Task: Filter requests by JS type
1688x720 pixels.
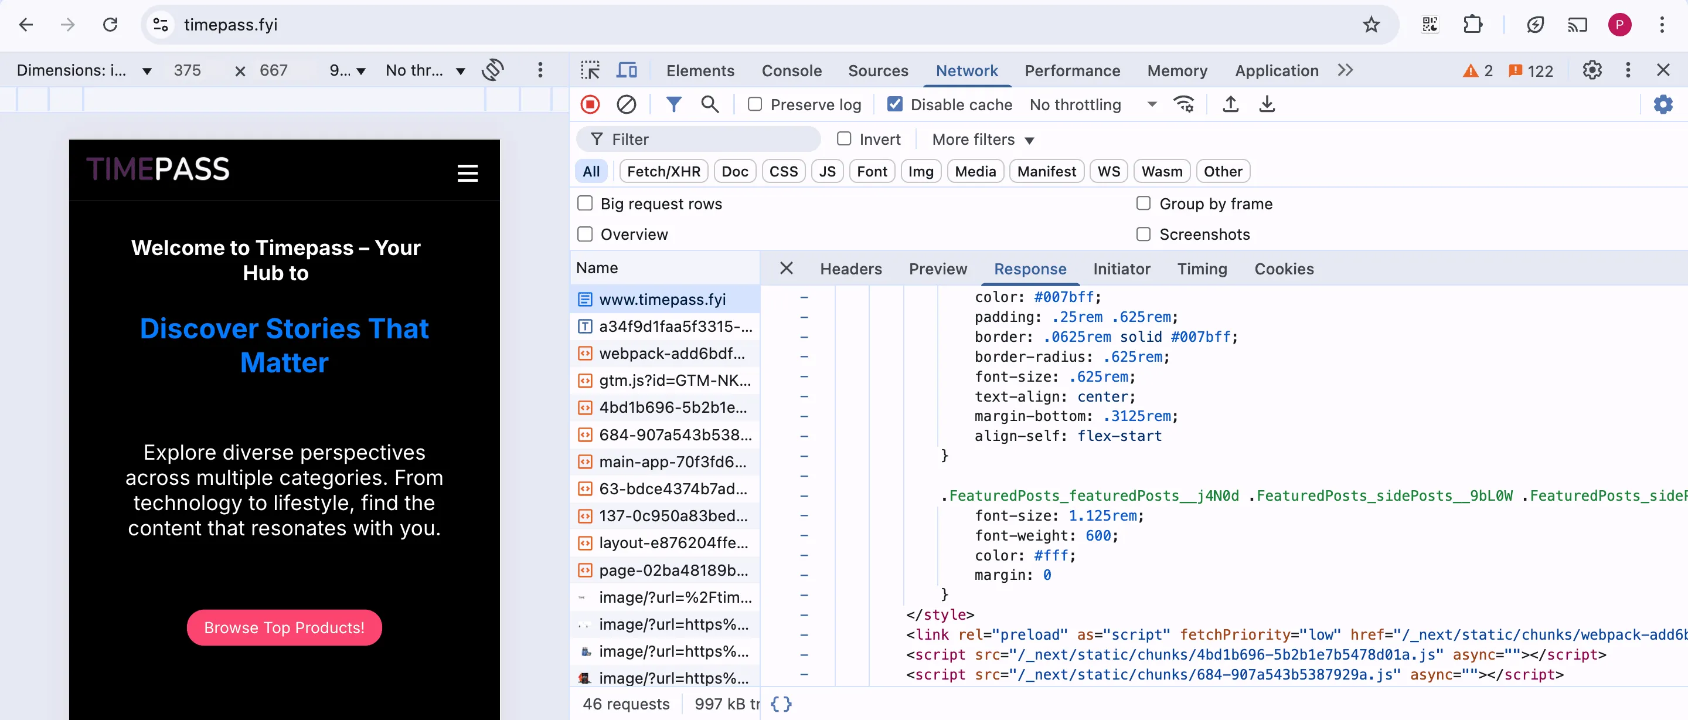Action: click(x=827, y=171)
